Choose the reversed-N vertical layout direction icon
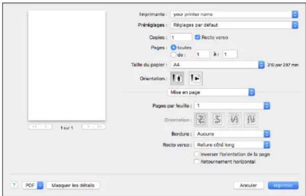The width and height of the screenshot is (306, 196). tap(234, 119)
